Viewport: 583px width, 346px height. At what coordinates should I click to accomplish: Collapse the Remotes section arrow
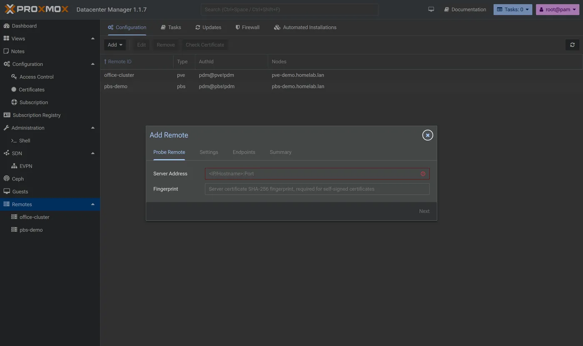pyautogui.click(x=93, y=204)
